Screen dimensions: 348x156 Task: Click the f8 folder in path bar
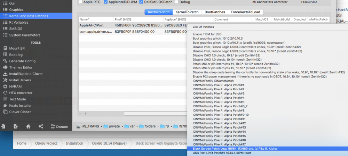point(165,126)
